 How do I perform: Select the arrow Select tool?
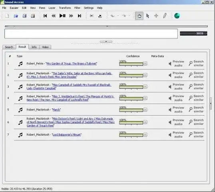click(x=147, y=16)
